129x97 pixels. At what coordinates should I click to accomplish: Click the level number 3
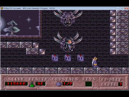(121, 84)
